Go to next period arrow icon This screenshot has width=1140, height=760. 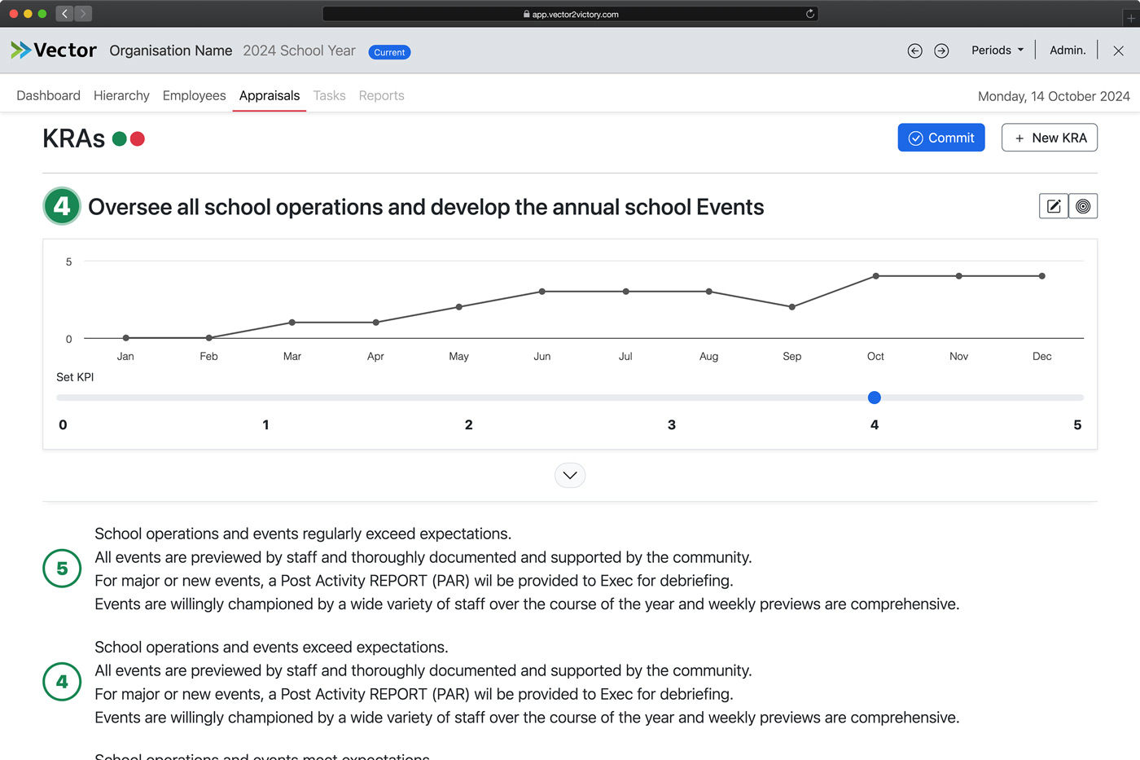(x=941, y=51)
